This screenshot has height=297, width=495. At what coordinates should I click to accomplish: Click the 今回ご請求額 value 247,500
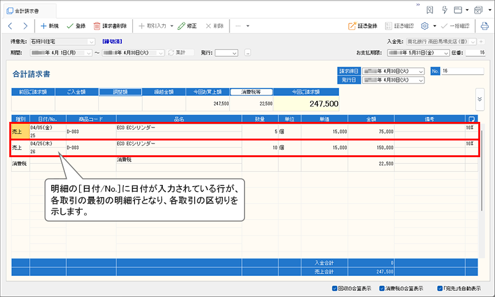pyautogui.click(x=306, y=103)
